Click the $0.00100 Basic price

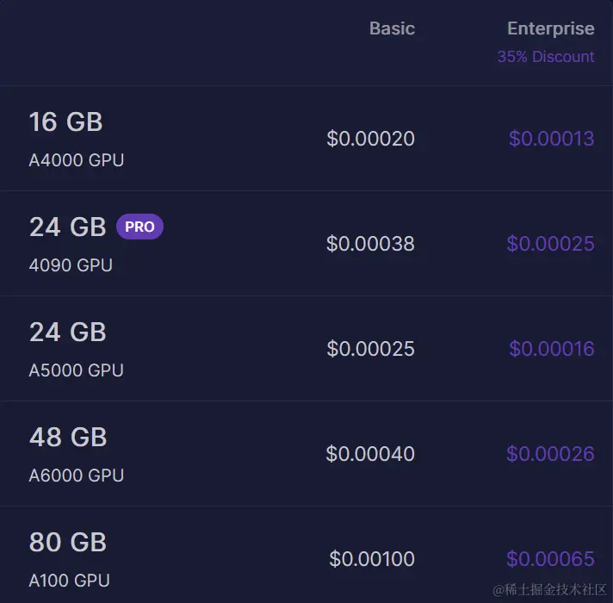point(372,559)
